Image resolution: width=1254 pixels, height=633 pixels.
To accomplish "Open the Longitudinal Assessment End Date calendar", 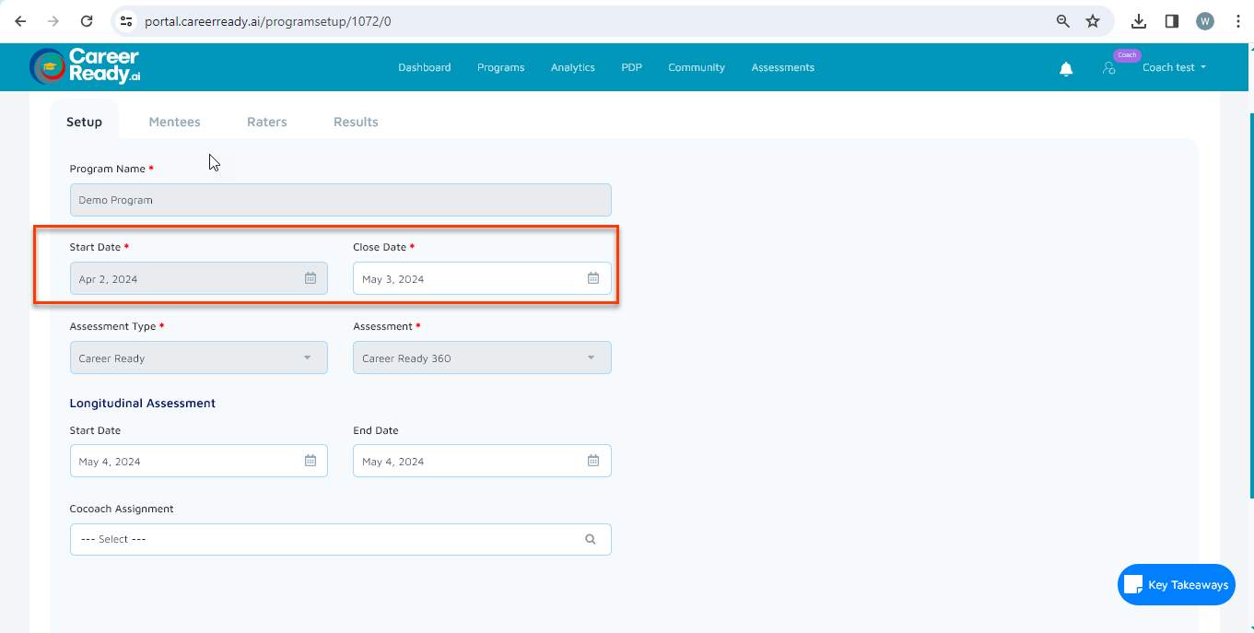I will (593, 461).
